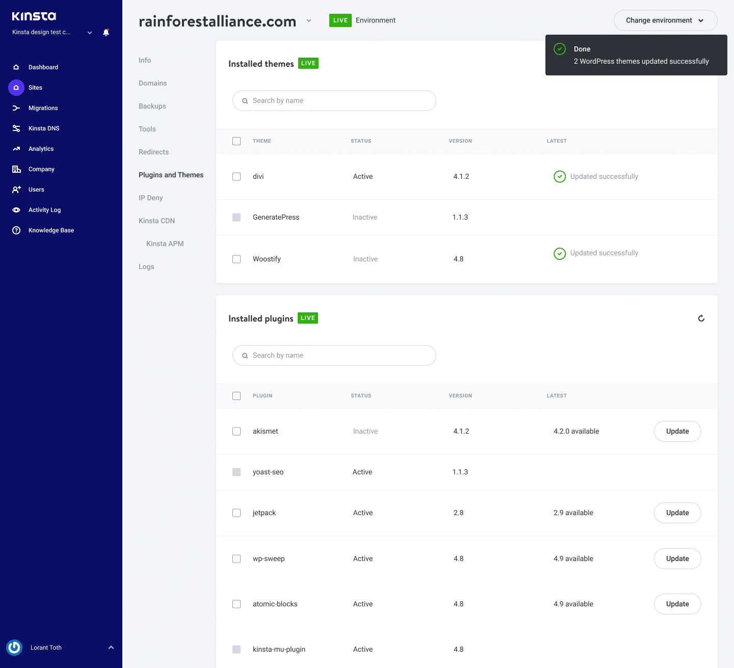Click the themes search magnifier icon
Image resolution: width=734 pixels, height=668 pixels.
click(x=245, y=101)
